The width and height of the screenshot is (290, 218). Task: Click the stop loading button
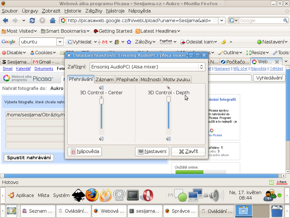pyautogui.click(x=42, y=20)
